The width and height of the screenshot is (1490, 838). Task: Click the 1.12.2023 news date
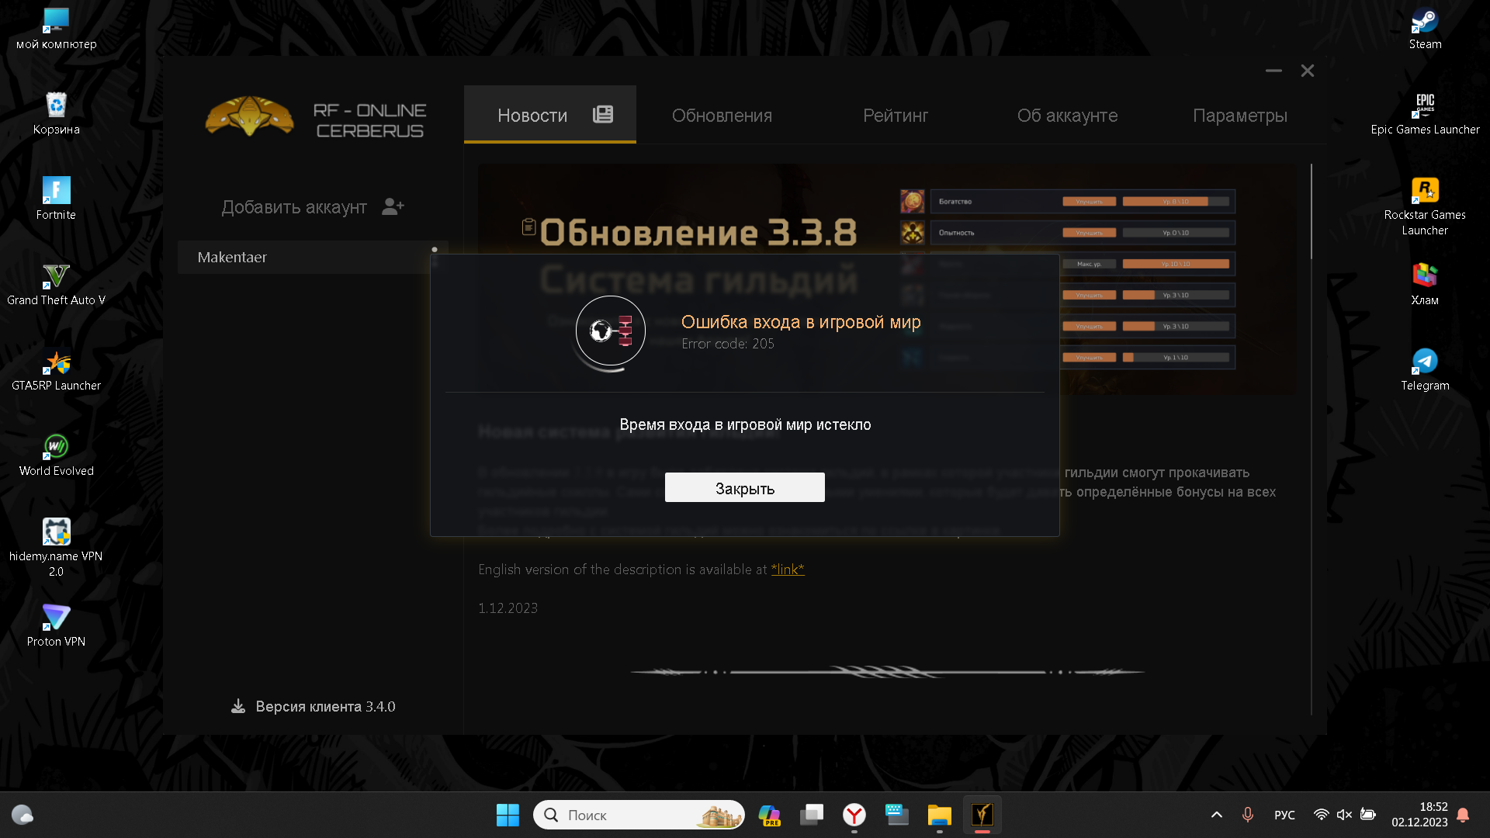pos(508,608)
